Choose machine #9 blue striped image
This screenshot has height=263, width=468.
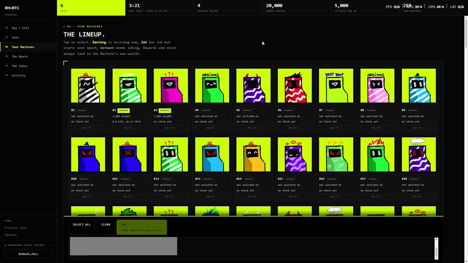(x=419, y=86)
